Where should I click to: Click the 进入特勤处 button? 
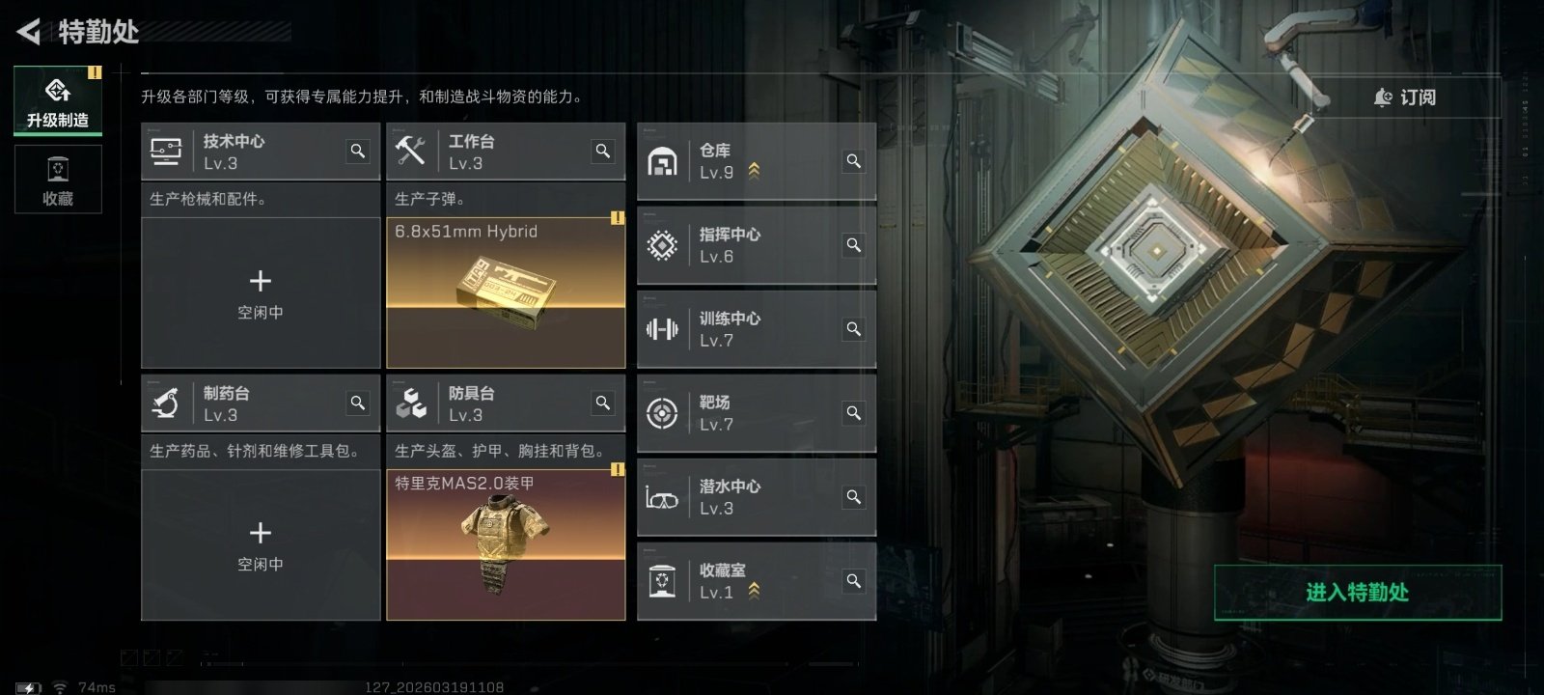(x=1358, y=592)
